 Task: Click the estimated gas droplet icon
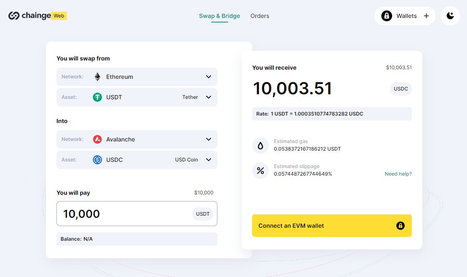point(260,146)
